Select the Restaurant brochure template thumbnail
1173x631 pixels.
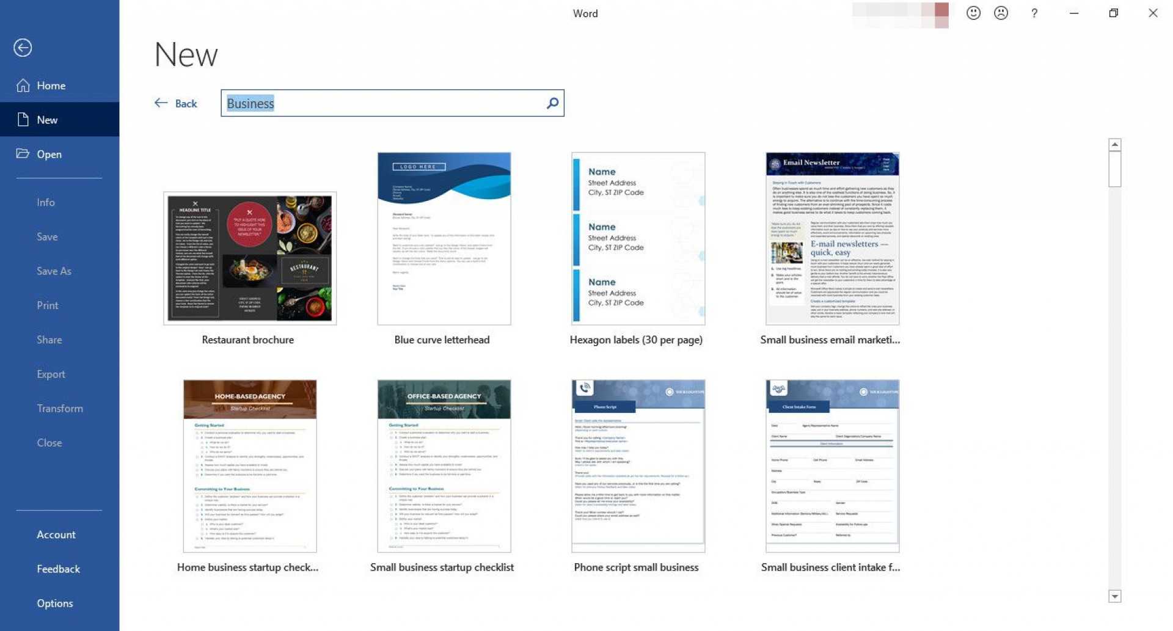click(250, 258)
